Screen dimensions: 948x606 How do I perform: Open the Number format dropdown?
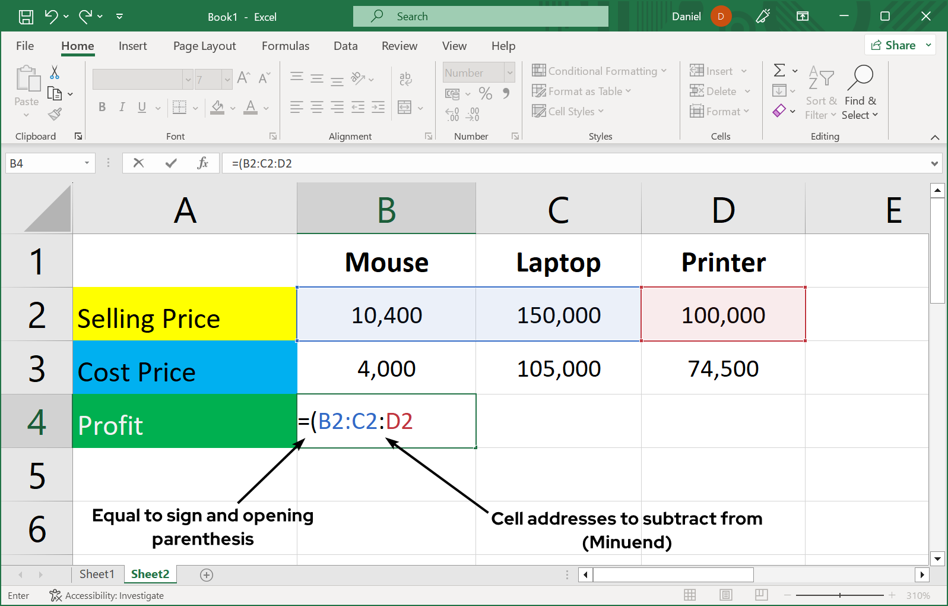[x=509, y=72]
